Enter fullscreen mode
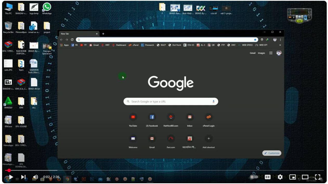The image size is (328, 184). [x=317, y=177]
